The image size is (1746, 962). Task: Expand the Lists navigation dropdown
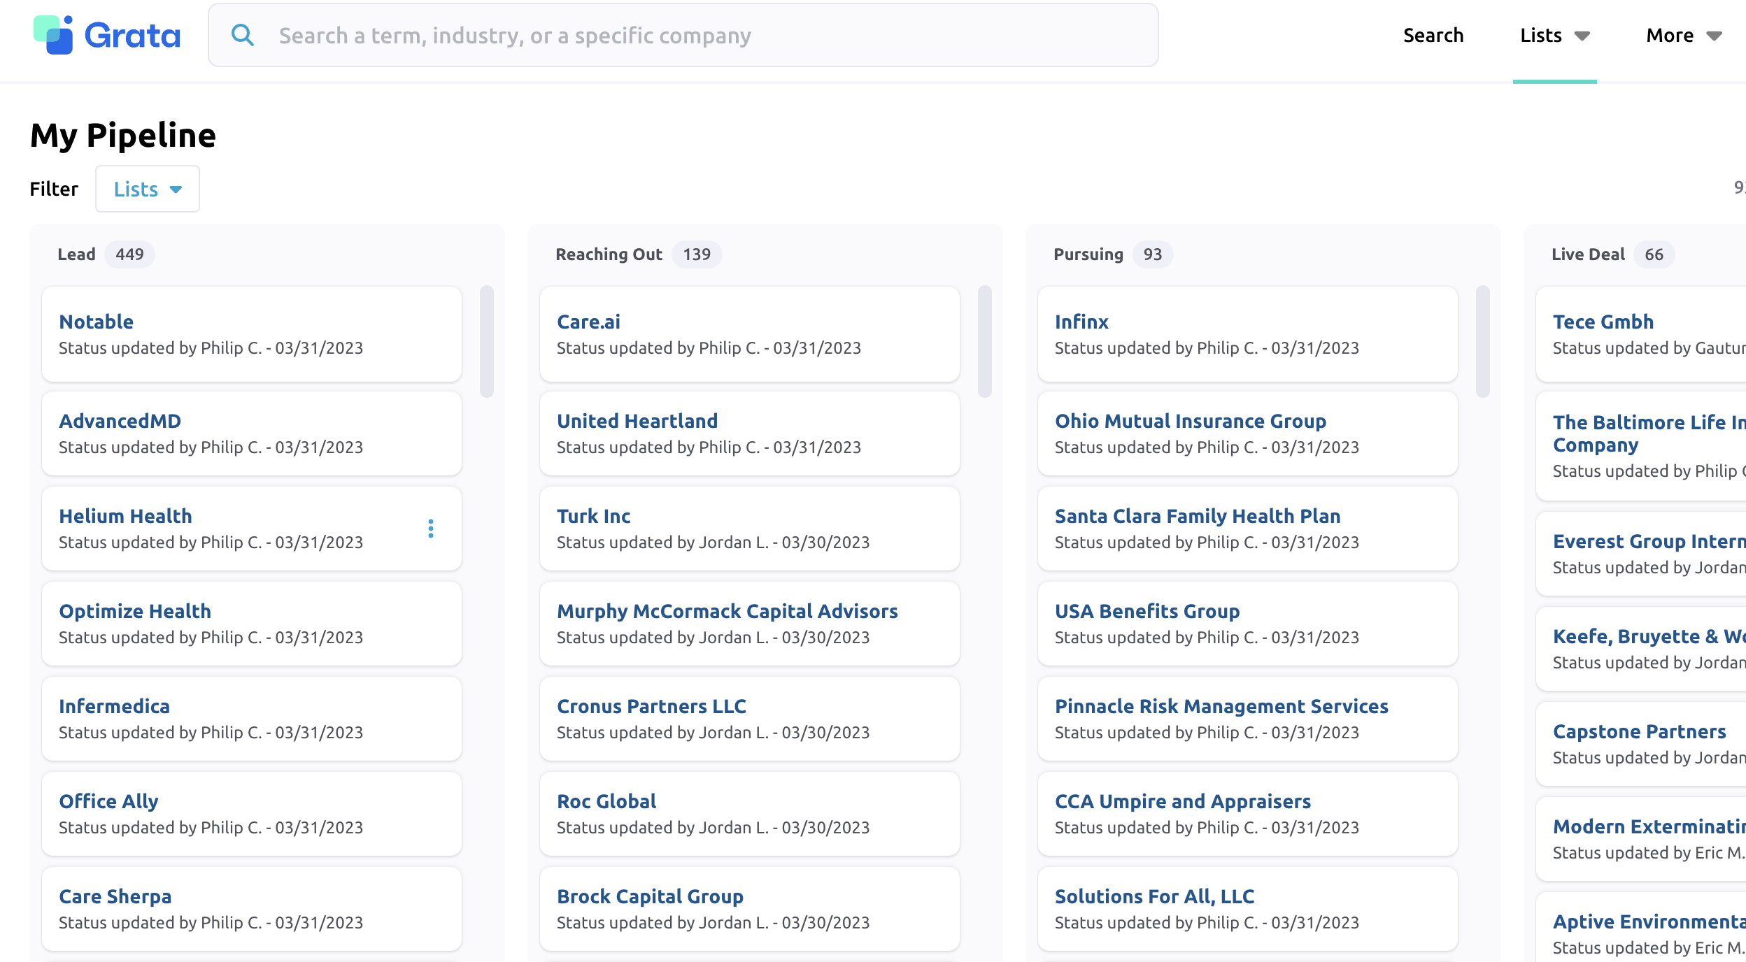coord(1555,35)
